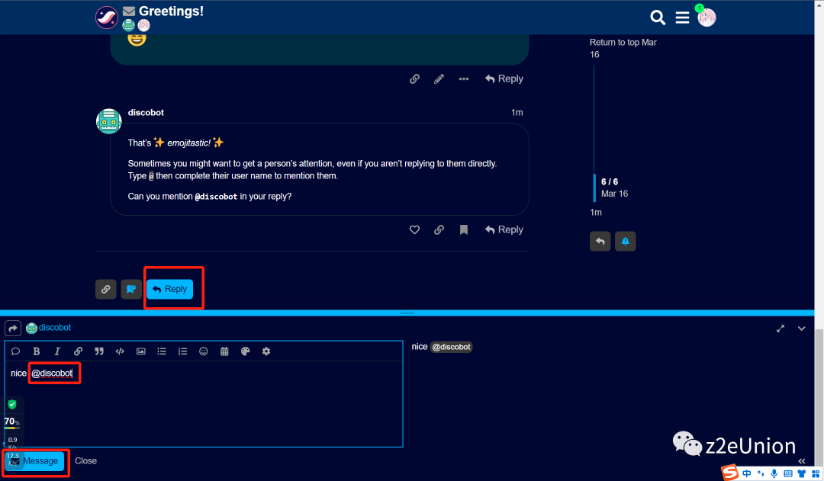Like discobot's post with the heart

click(414, 229)
